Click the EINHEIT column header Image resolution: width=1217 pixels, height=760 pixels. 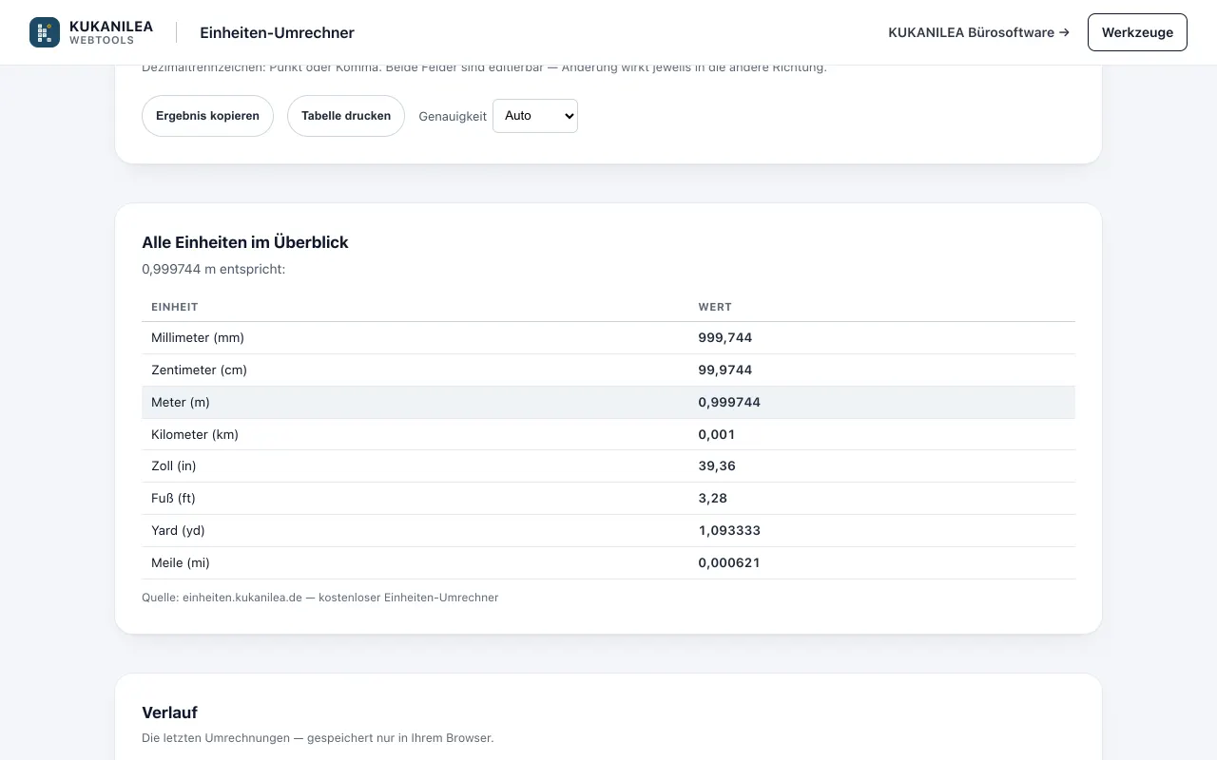click(175, 307)
